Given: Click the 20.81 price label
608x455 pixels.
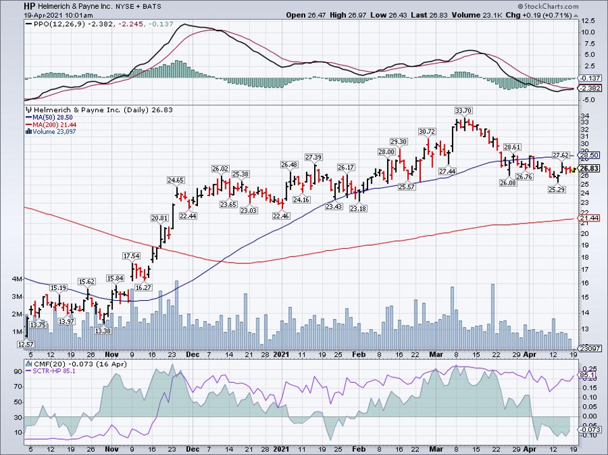Looking at the screenshot, I should click(x=159, y=218).
